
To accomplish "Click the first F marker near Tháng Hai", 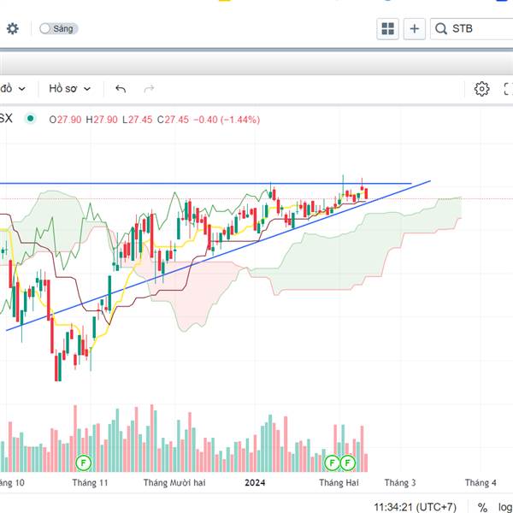I will [x=332, y=463].
